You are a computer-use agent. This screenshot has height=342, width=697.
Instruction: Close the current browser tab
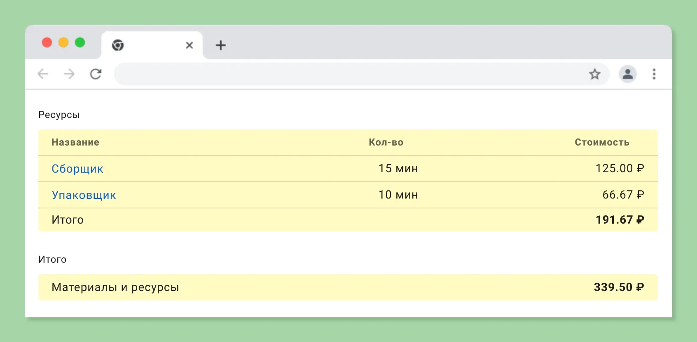[189, 45]
